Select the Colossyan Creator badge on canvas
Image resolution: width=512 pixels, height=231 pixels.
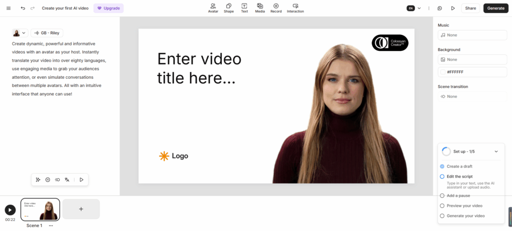pyautogui.click(x=390, y=43)
